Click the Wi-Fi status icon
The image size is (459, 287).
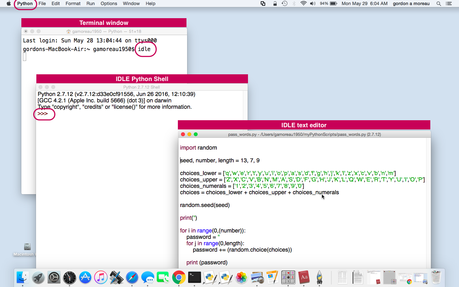(303, 4)
